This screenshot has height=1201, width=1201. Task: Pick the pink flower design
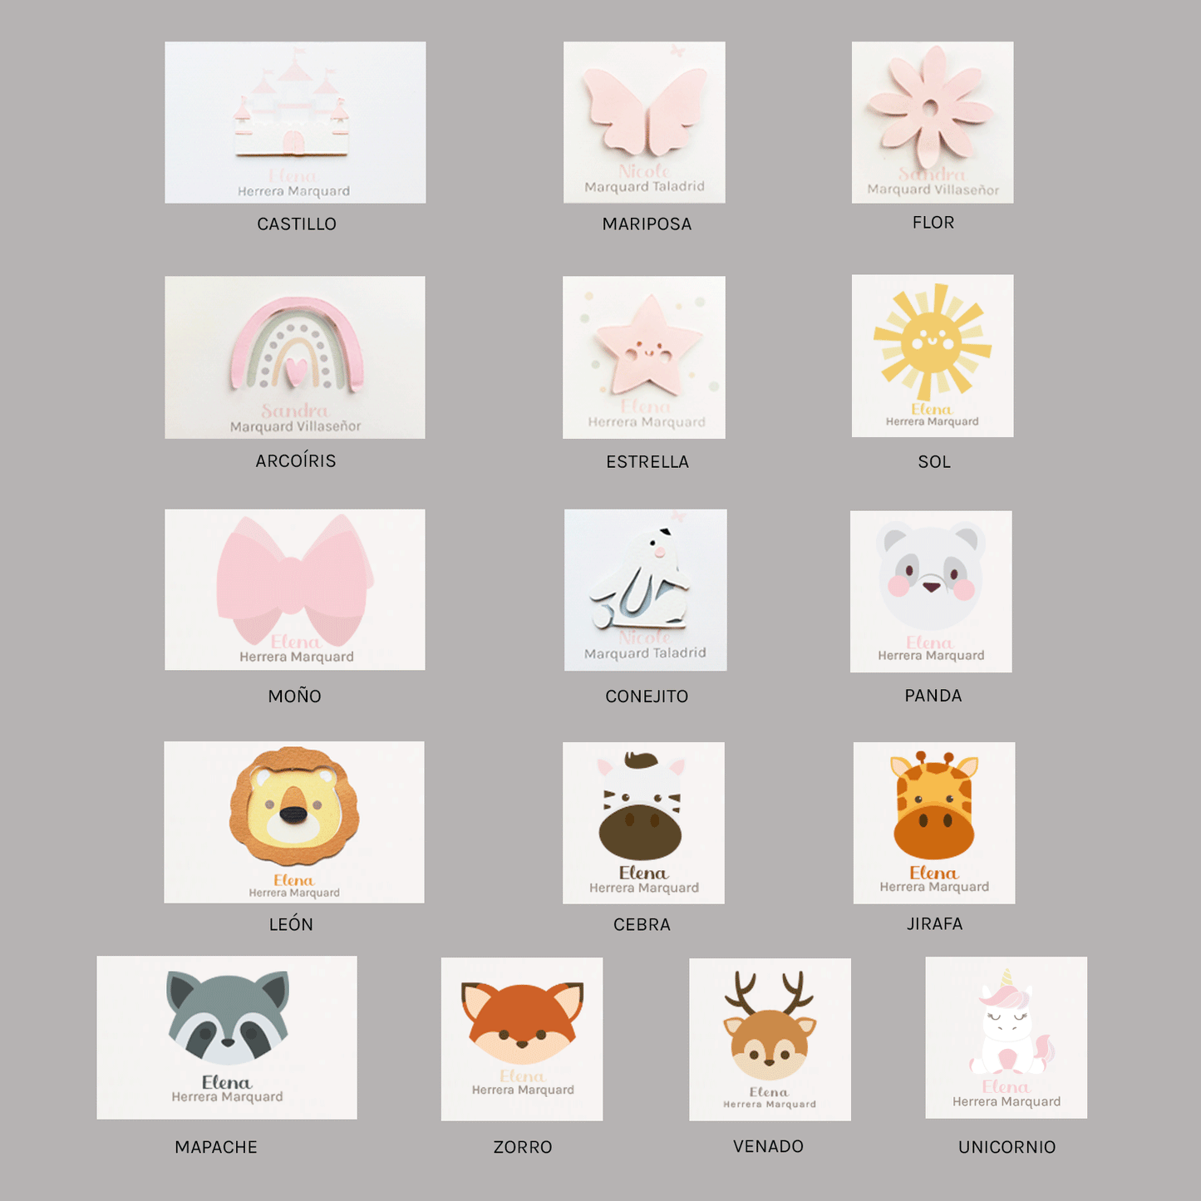point(933,122)
